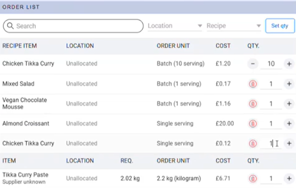Select Mixed Salad recipe name

(19, 84)
